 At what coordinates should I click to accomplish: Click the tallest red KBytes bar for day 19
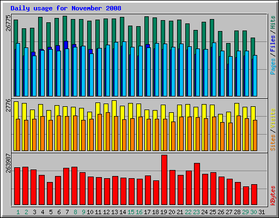pos(164,180)
